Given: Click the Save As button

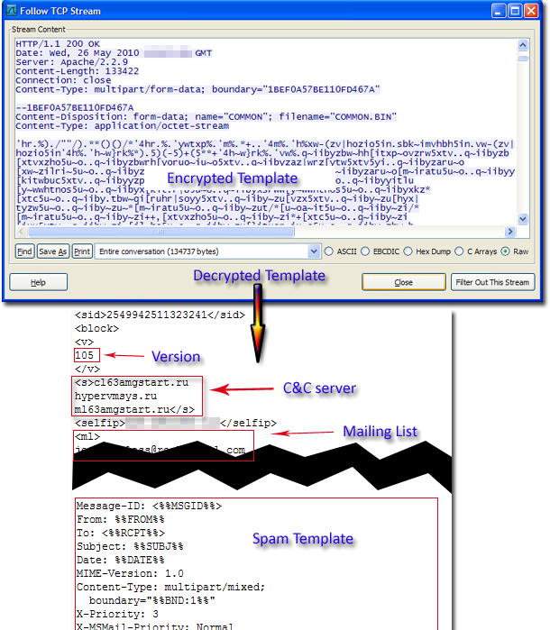Looking at the screenshot, I should point(53,251).
